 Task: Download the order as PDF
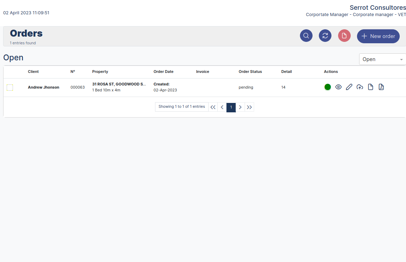coord(381,87)
